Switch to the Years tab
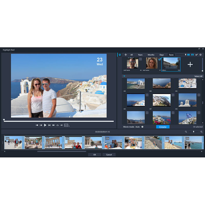The image size is (205, 205). click(140, 55)
